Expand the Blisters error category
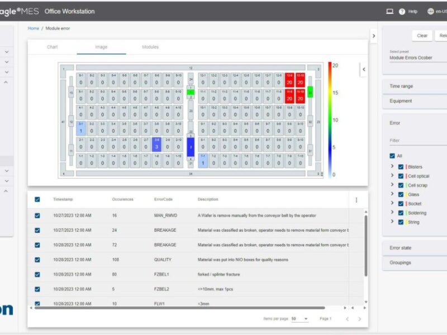Viewport: 447px width, 335px height. coord(392,166)
